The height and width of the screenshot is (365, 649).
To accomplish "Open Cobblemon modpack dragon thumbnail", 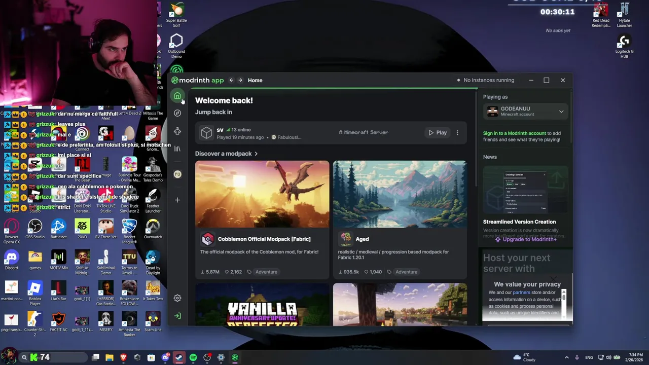I will [262, 194].
